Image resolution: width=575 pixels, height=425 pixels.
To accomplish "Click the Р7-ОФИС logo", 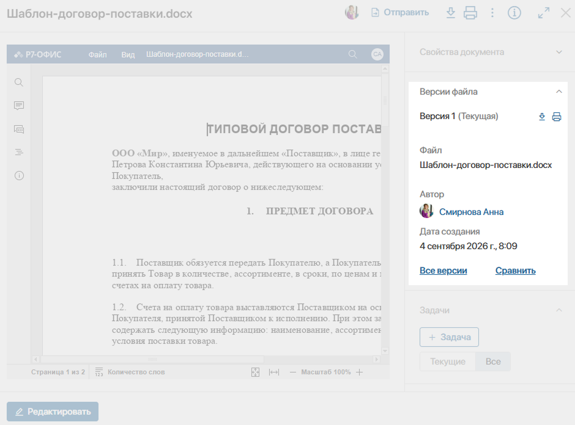I will click(x=37, y=54).
